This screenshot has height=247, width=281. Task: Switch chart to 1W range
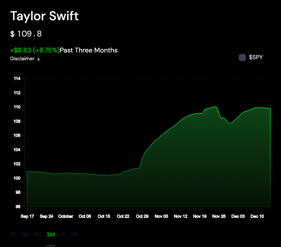(25, 235)
